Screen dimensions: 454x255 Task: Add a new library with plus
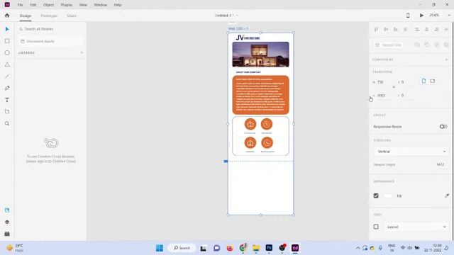(82, 52)
